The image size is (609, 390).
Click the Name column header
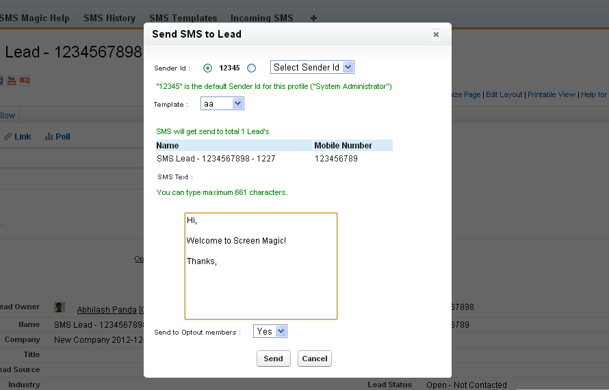click(234, 146)
